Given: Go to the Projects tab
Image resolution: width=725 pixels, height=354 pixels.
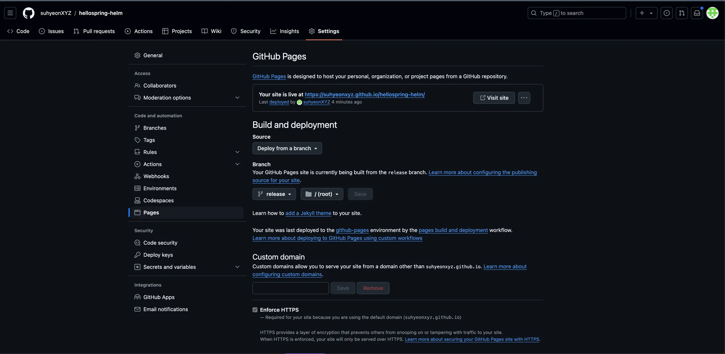Looking at the screenshot, I should (177, 31).
